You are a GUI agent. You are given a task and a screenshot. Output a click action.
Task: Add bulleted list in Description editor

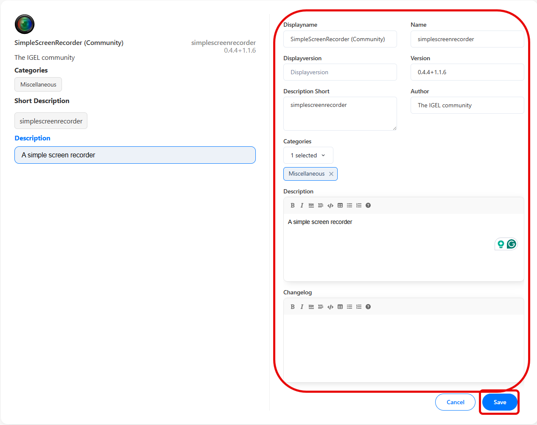point(350,205)
